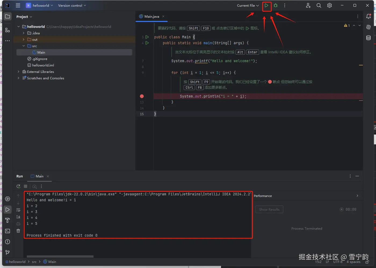376x268 pixels.
Task: Show more tool windows ellipsis in left sidebar
Action: [x=8, y=41]
